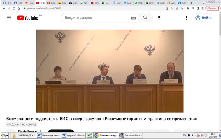Image resolution: width=221 pixels, height=139 pixels.
Task: Open ИНФОРМАЦИЯ folder in taskbar
Action: click(24, 135)
